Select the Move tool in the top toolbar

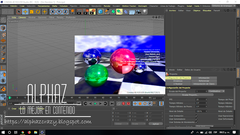pyautogui.click(x=25, y=12)
